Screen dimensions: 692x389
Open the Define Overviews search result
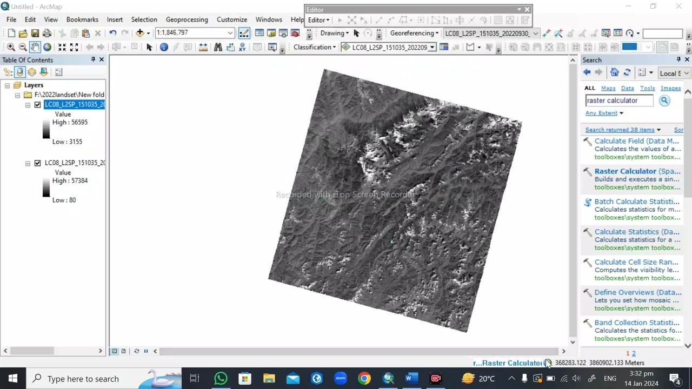coord(638,292)
